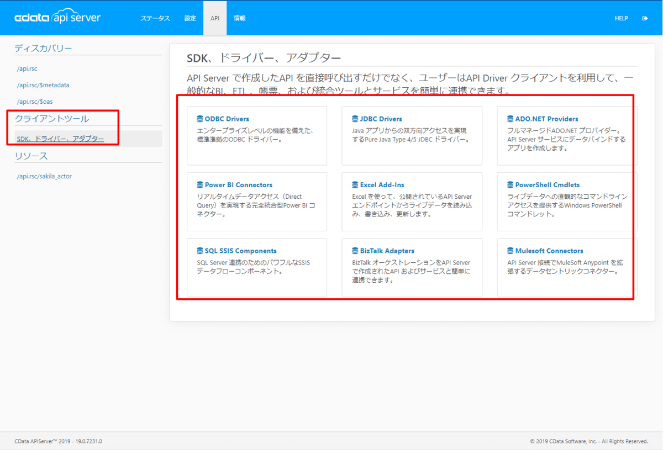663x450 pixels.
Task: Click the PowerShell card description text
Action: (567, 205)
